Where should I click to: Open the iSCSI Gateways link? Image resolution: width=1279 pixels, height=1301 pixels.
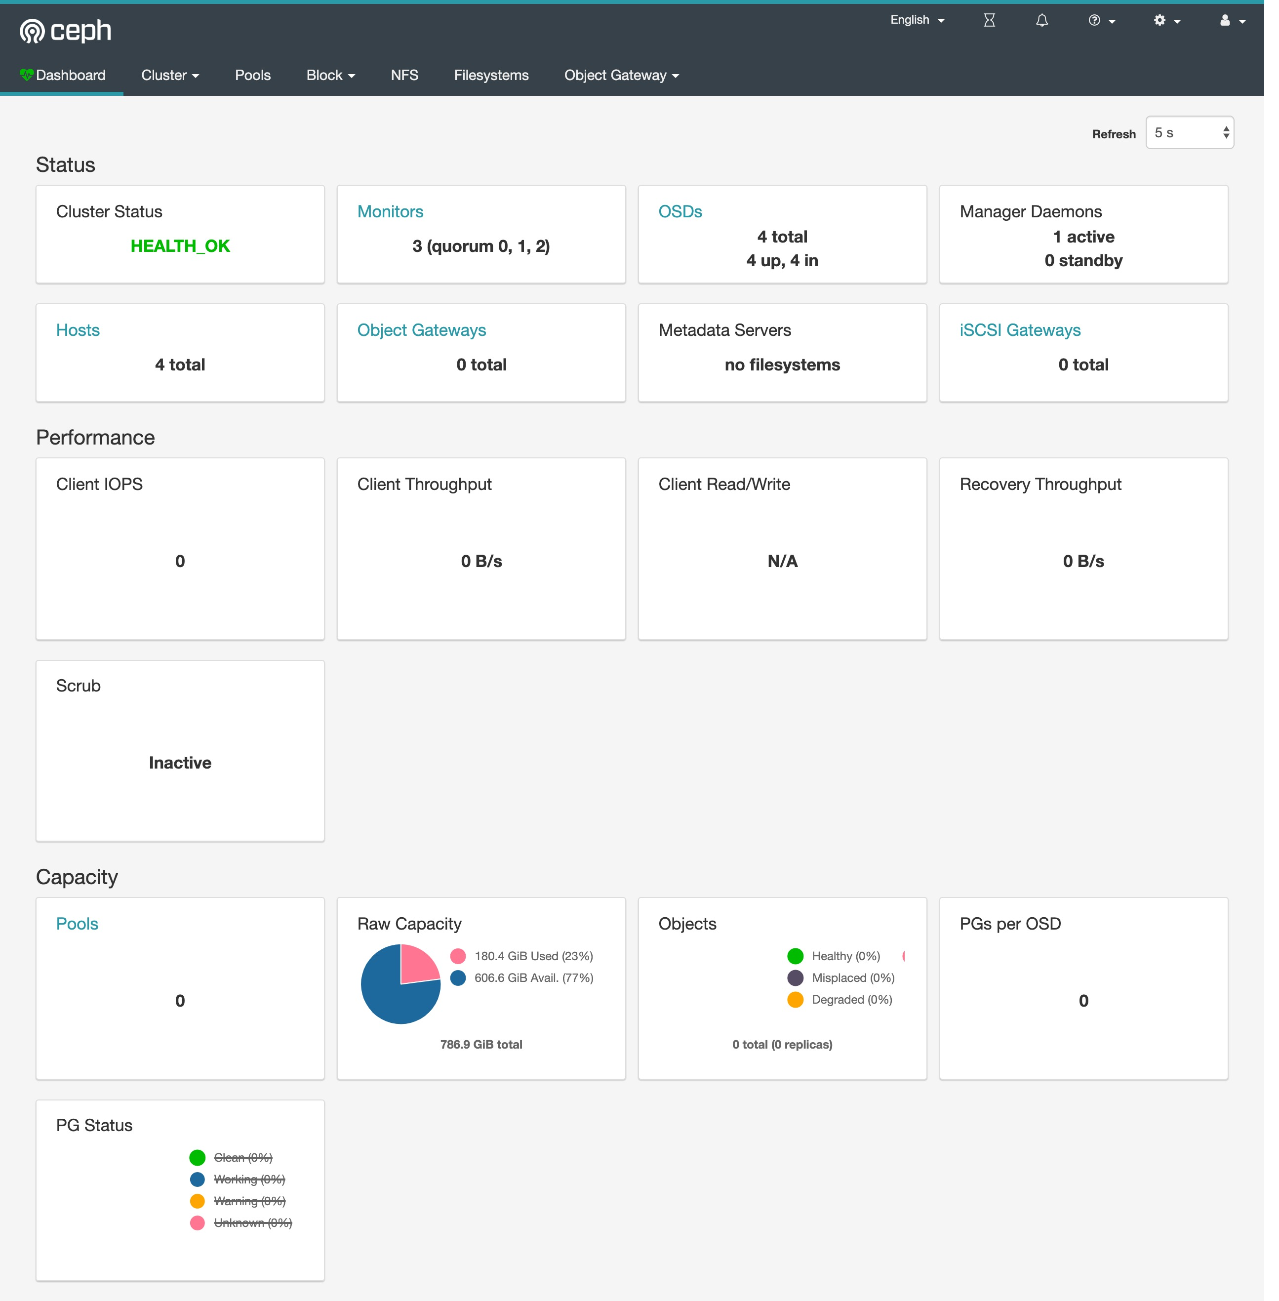[x=1020, y=330]
